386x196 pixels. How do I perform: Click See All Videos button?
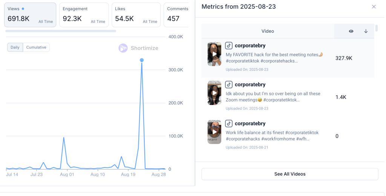[289, 174]
